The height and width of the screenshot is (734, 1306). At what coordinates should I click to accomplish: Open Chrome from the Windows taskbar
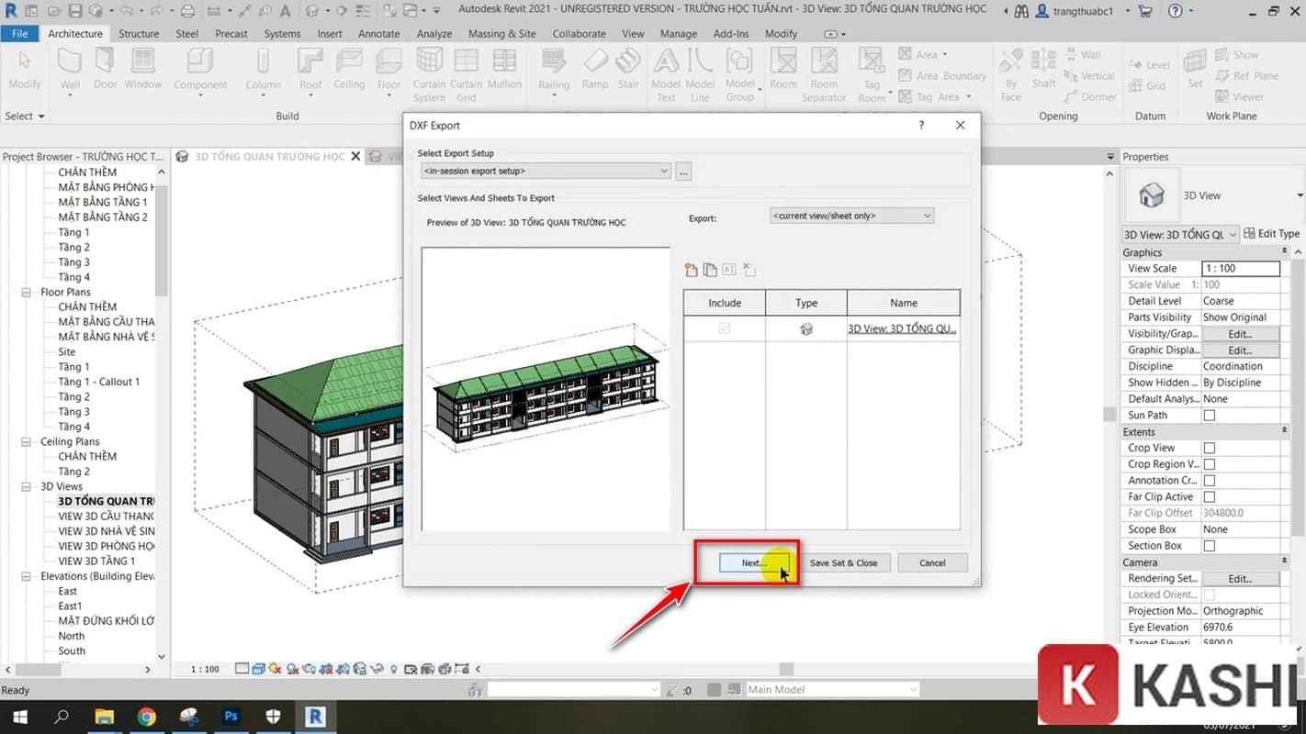click(147, 717)
